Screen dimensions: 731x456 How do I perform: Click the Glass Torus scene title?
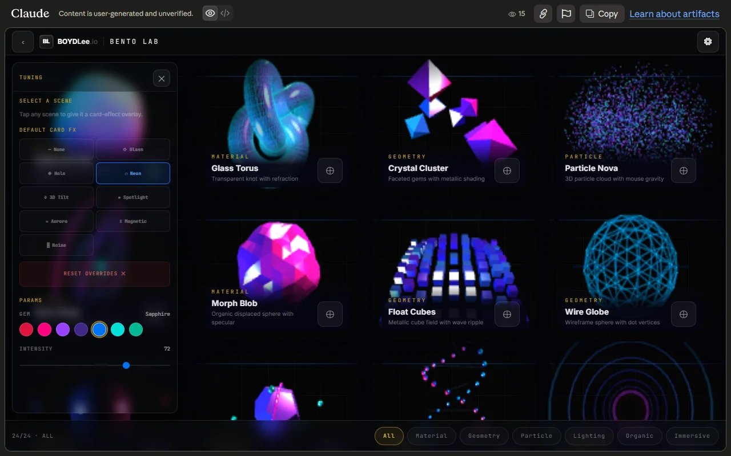click(x=235, y=168)
